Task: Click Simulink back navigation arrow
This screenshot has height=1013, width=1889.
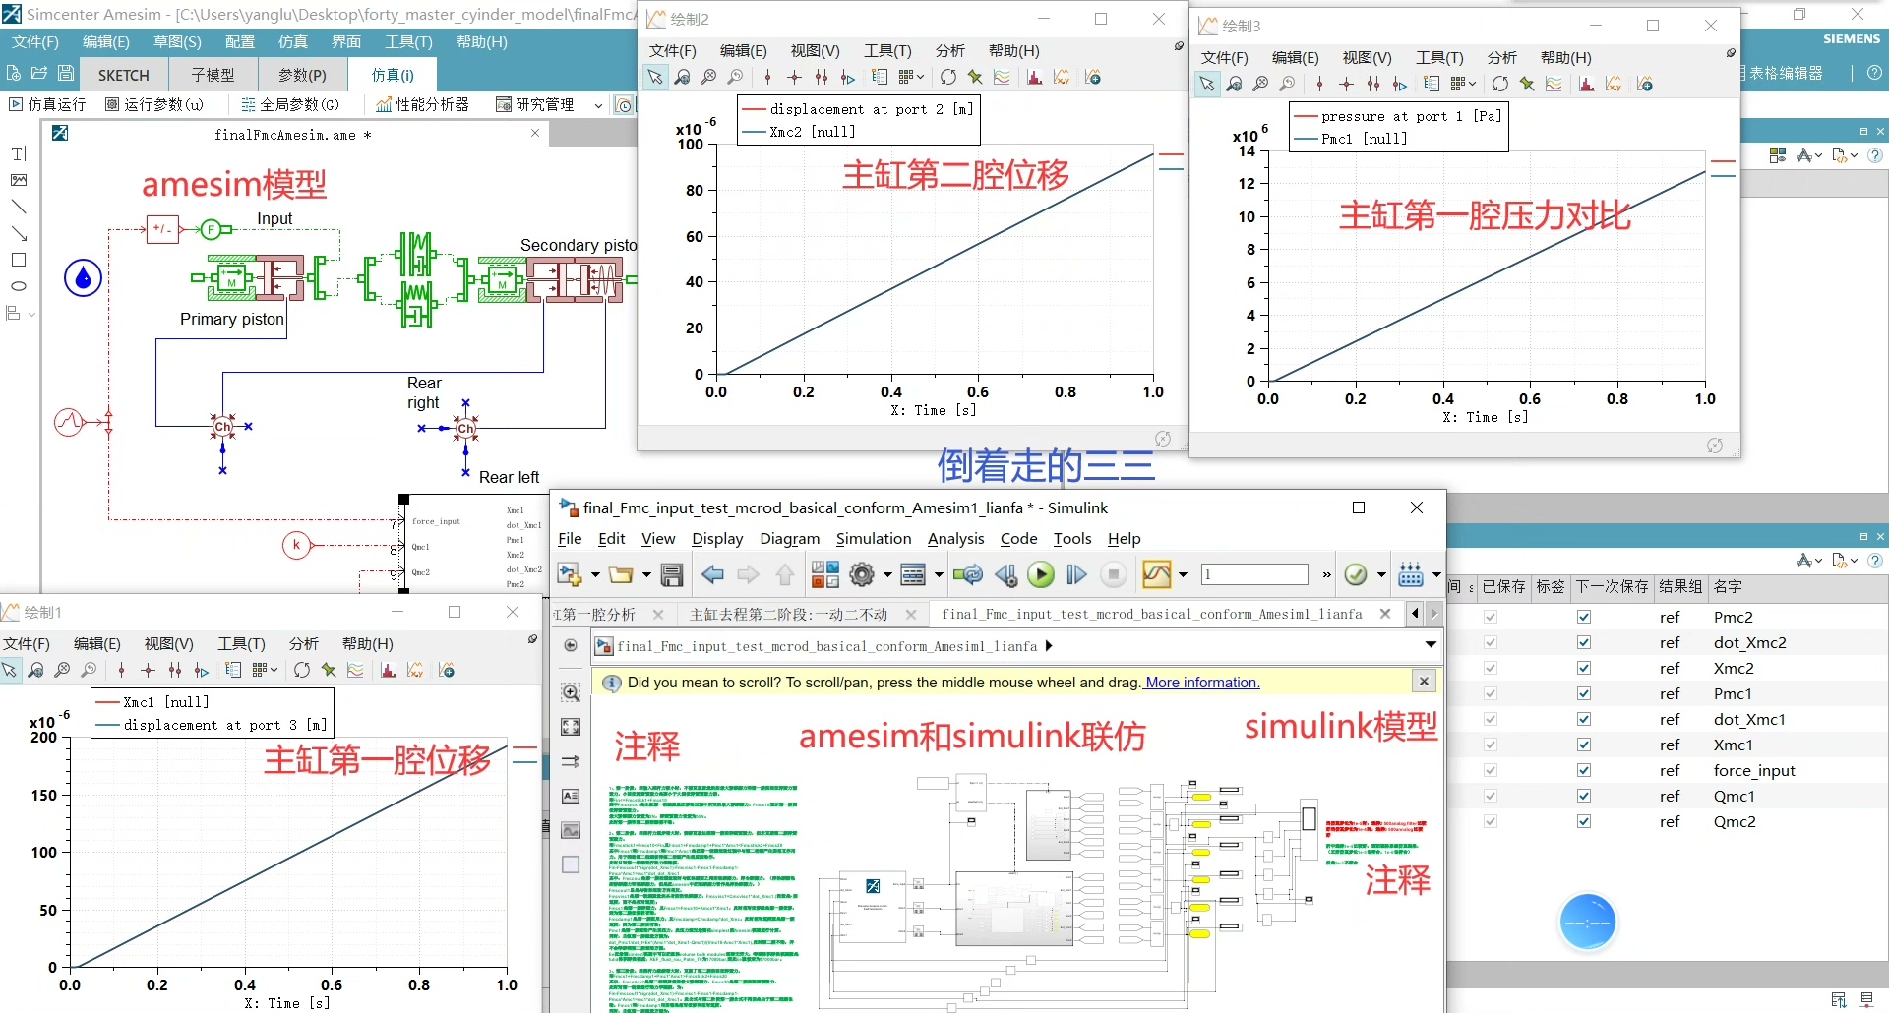Action: pyautogui.click(x=713, y=574)
